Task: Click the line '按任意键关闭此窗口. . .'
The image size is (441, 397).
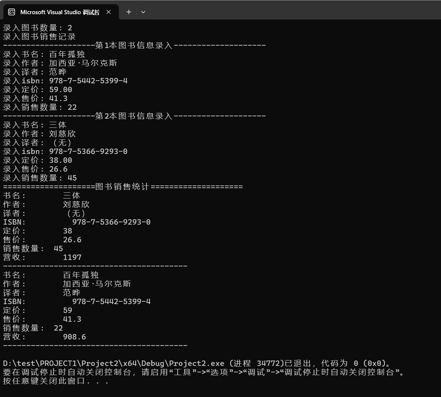Action: [x=56, y=381]
